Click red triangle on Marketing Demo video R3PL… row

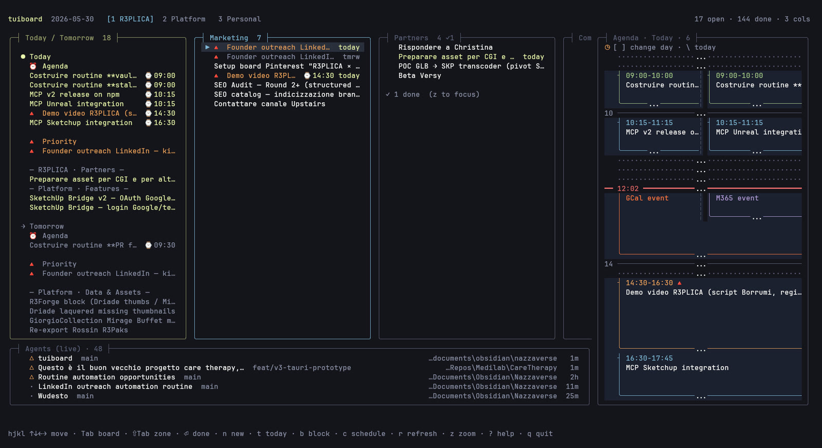click(216, 75)
